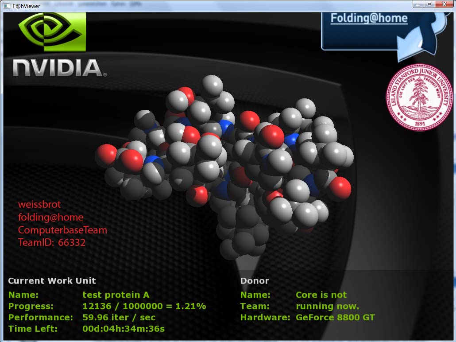Click the Stanford University seal
The image size is (456, 342).
click(419, 97)
